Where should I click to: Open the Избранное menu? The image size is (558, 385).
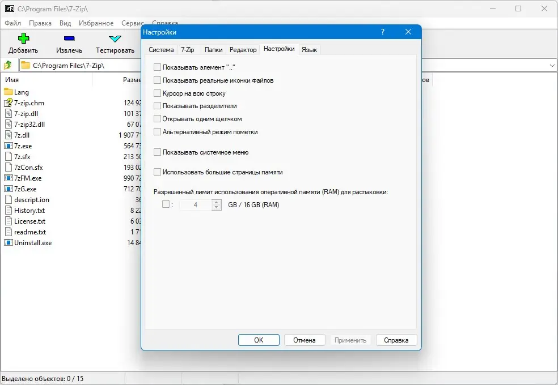(x=96, y=23)
